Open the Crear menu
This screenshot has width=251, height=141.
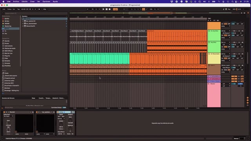[32, 2]
